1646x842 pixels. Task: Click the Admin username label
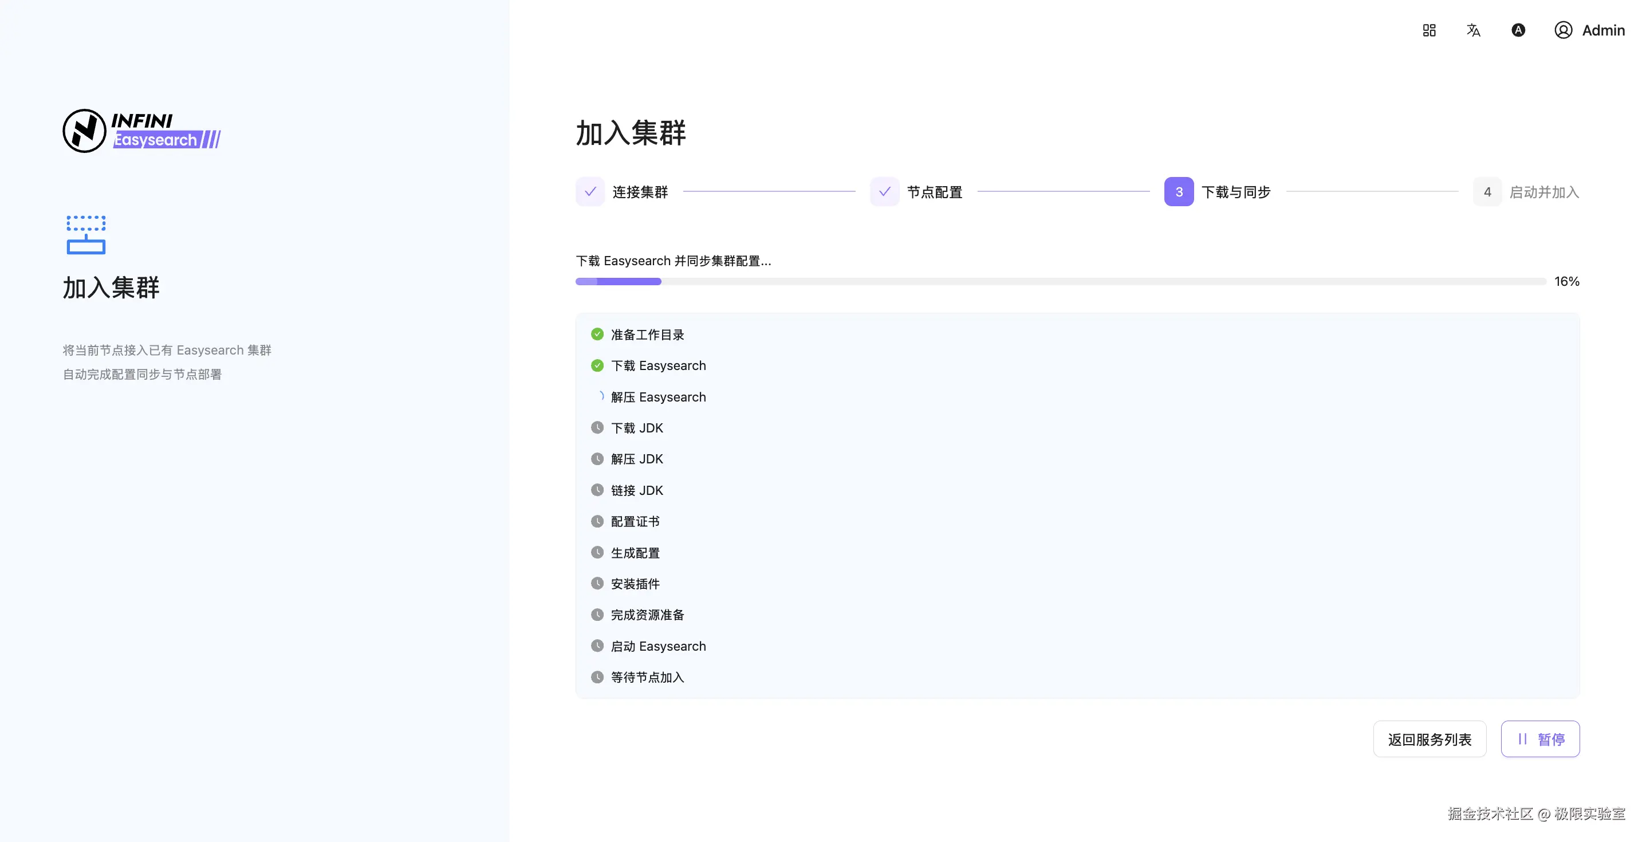pyautogui.click(x=1602, y=30)
